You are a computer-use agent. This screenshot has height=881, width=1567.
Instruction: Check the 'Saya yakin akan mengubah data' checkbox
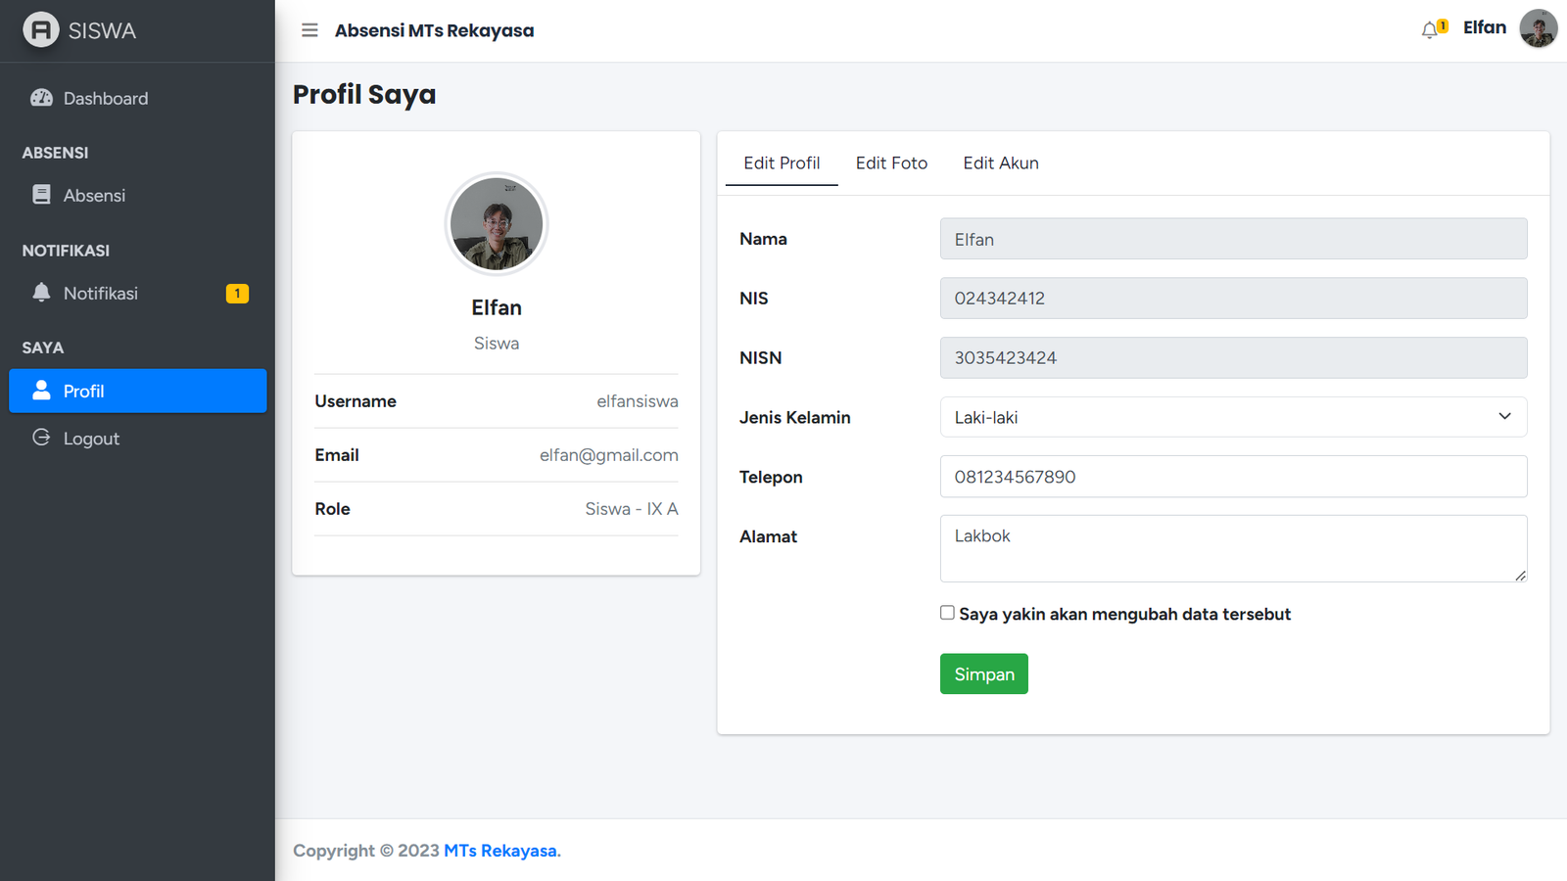click(947, 613)
